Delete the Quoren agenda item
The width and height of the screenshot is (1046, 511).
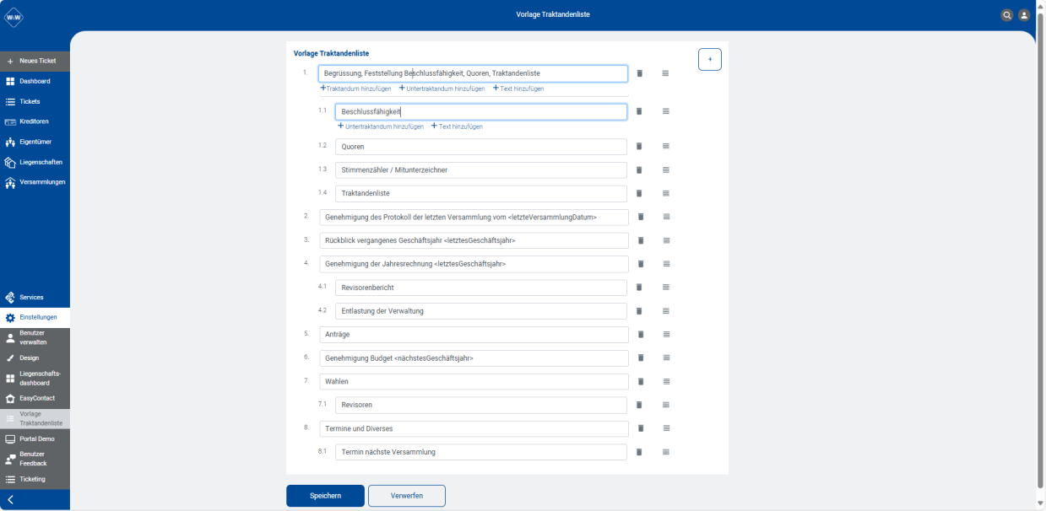coord(639,147)
